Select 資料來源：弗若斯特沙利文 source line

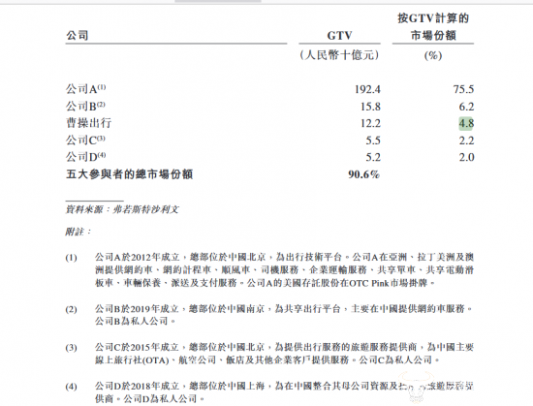coord(122,209)
